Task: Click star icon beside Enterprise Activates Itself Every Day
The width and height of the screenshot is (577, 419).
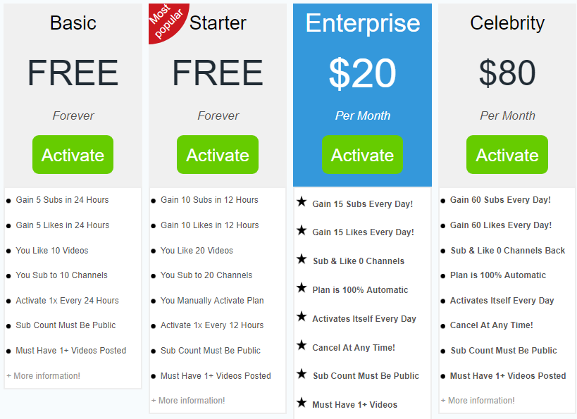Action: [302, 316]
